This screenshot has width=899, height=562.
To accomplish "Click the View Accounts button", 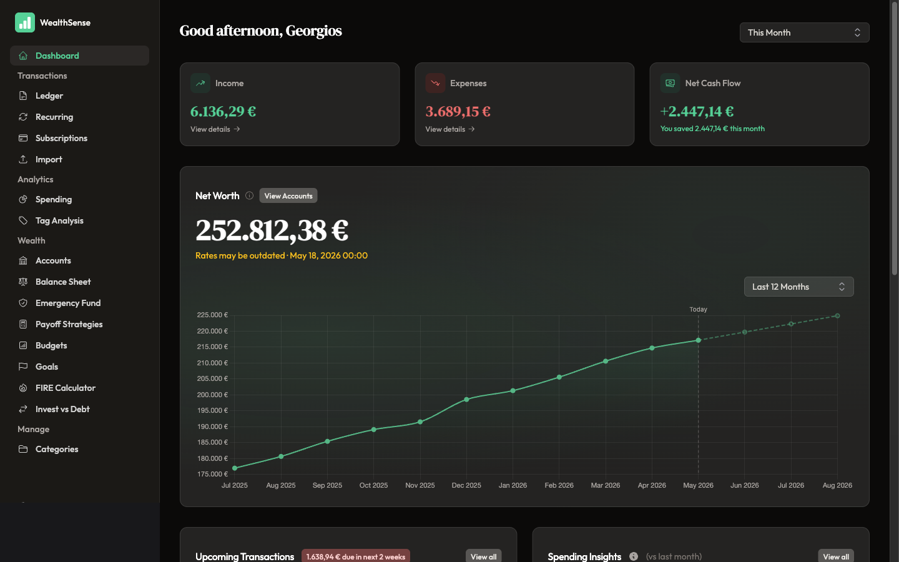I will [x=288, y=195].
